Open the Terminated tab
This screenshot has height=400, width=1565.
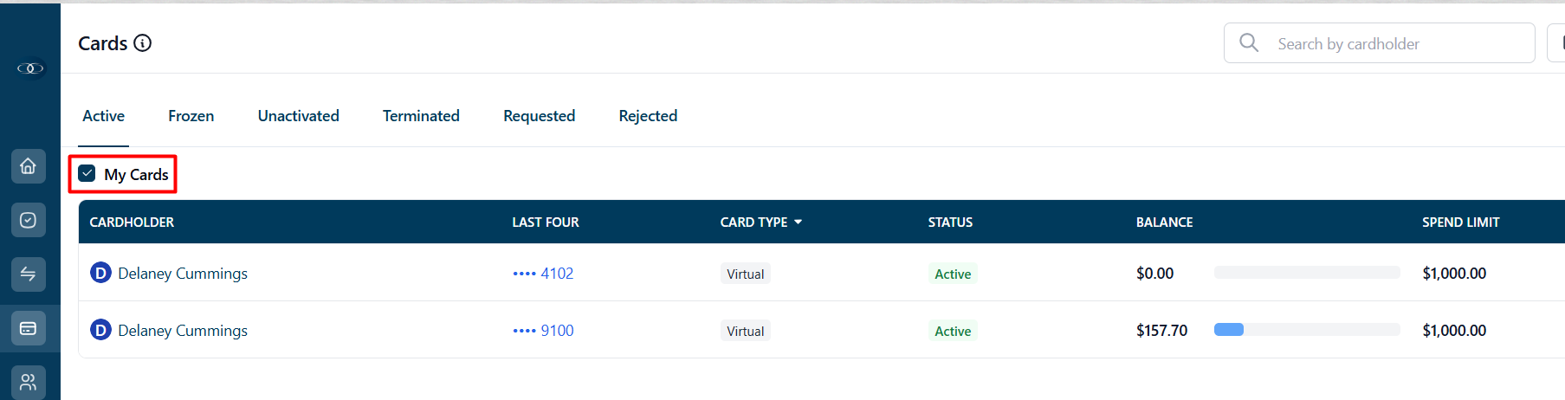[421, 116]
